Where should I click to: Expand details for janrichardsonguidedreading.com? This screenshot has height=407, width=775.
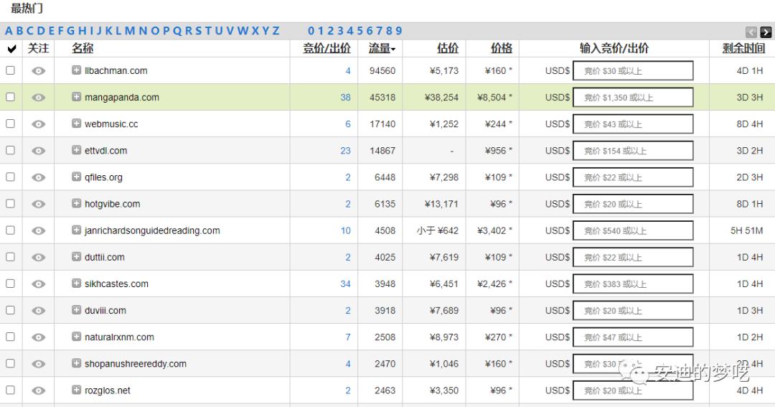[77, 230]
